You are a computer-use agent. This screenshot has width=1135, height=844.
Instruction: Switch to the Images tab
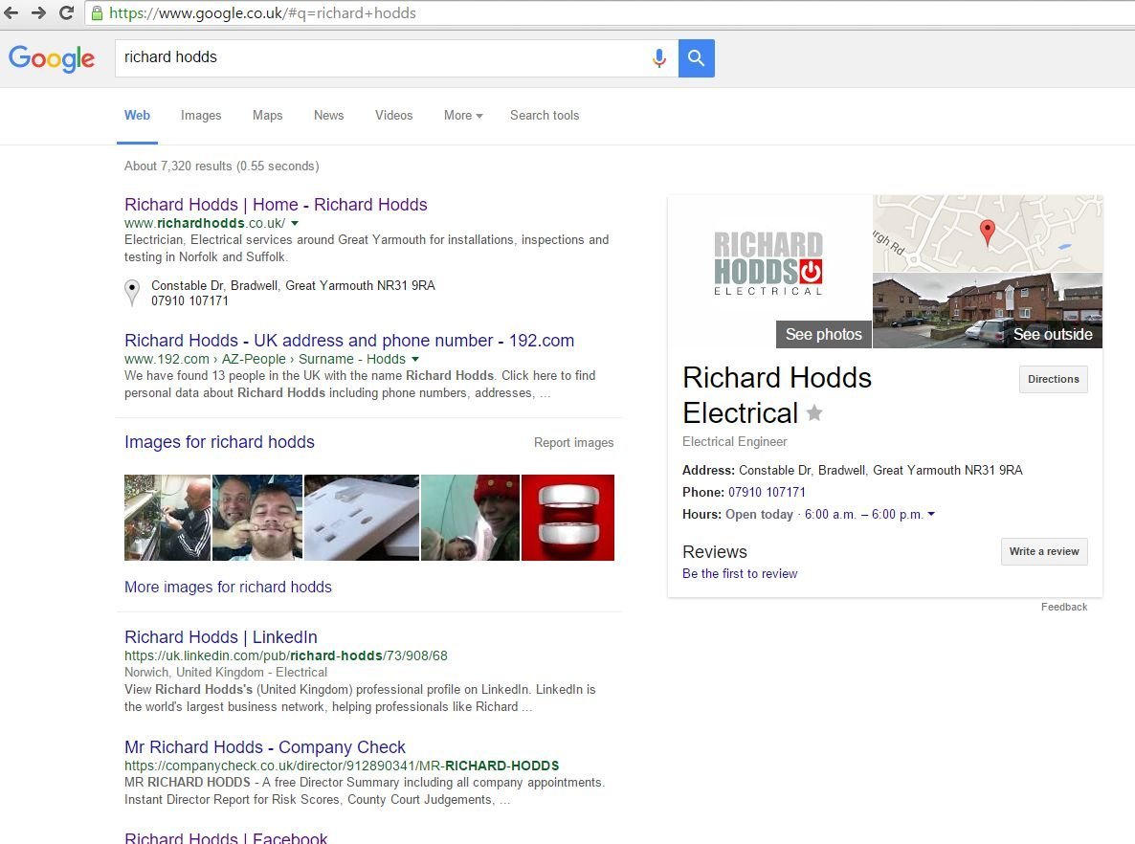click(201, 115)
